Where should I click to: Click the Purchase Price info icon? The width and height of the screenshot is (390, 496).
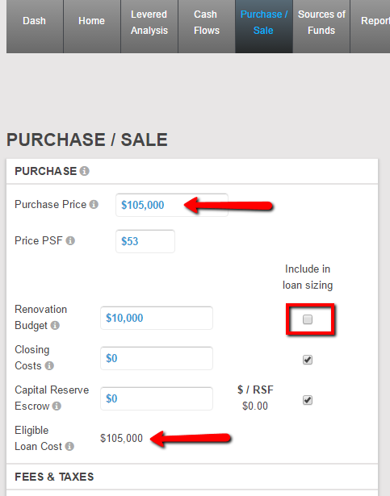94,204
